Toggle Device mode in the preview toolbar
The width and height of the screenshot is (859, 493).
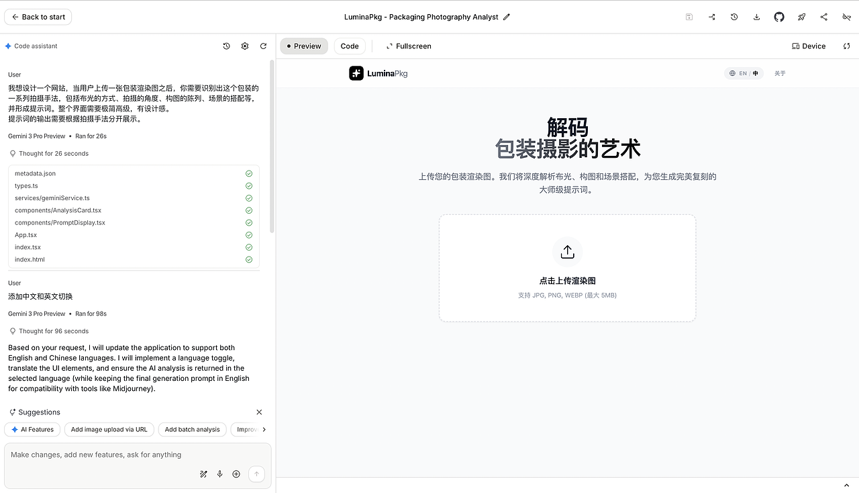click(x=808, y=46)
